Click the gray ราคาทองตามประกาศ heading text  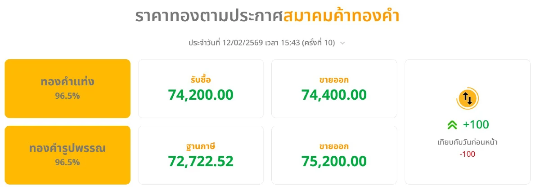[209, 17]
